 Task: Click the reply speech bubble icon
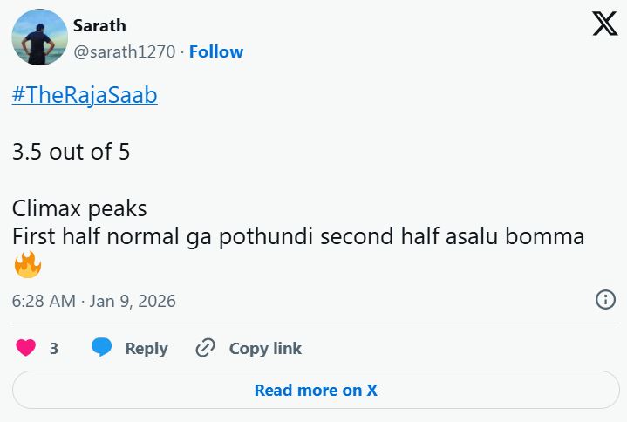pyautogui.click(x=102, y=348)
